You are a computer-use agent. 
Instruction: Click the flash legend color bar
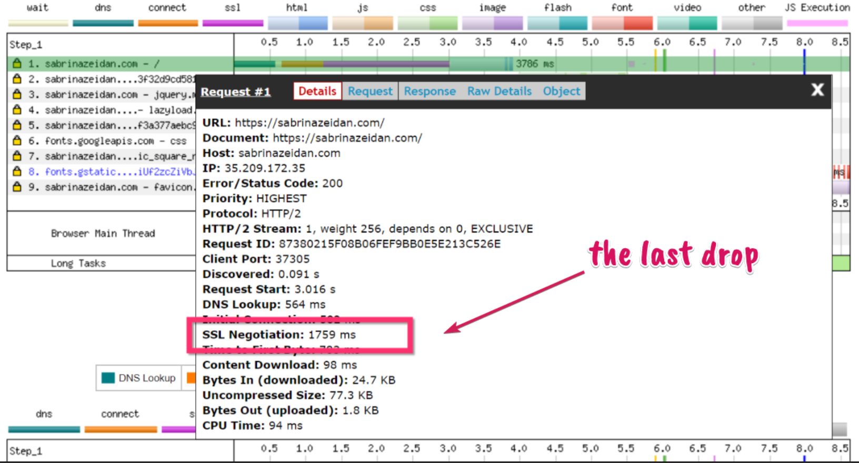tap(557, 23)
